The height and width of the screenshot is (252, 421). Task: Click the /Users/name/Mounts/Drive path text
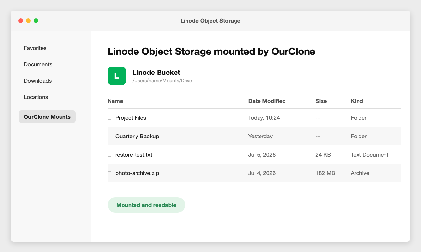click(162, 81)
